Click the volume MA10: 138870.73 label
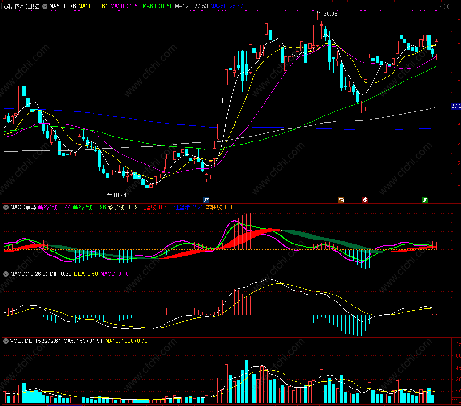 click(126, 341)
